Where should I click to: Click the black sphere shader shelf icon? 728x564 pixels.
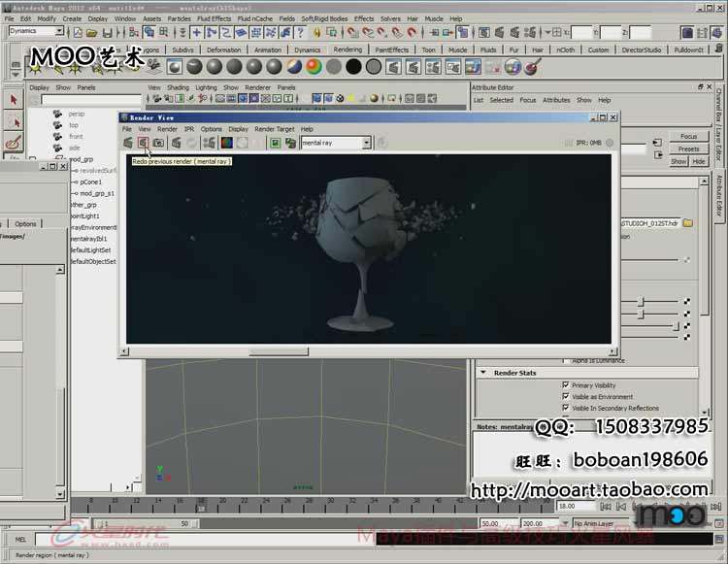353,67
